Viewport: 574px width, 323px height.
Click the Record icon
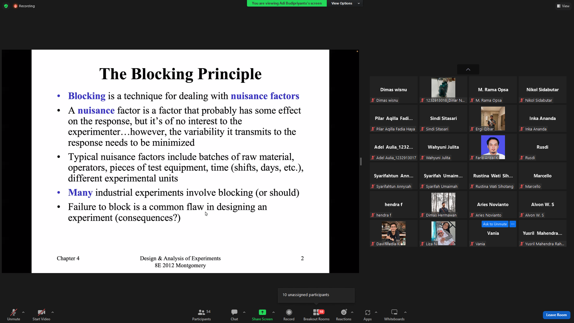289,312
